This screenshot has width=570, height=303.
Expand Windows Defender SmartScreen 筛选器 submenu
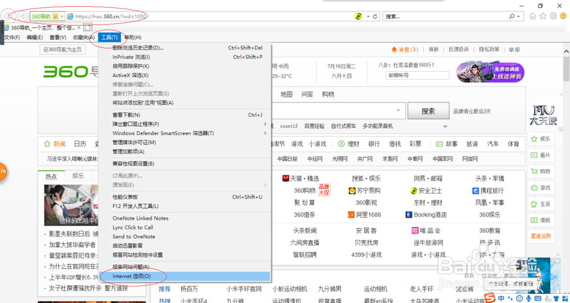point(266,133)
